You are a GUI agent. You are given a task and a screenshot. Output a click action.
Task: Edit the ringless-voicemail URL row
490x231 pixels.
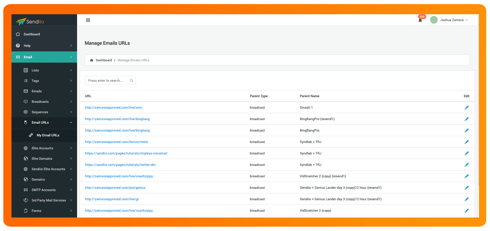coord(467,153)
